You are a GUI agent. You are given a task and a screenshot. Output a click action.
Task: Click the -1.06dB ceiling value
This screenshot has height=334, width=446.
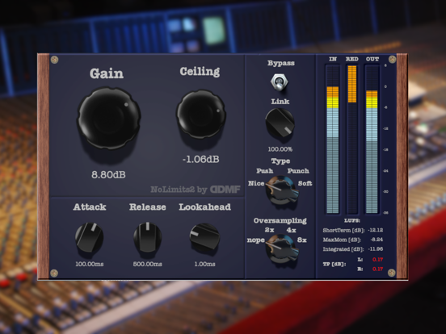coord(201,159)
